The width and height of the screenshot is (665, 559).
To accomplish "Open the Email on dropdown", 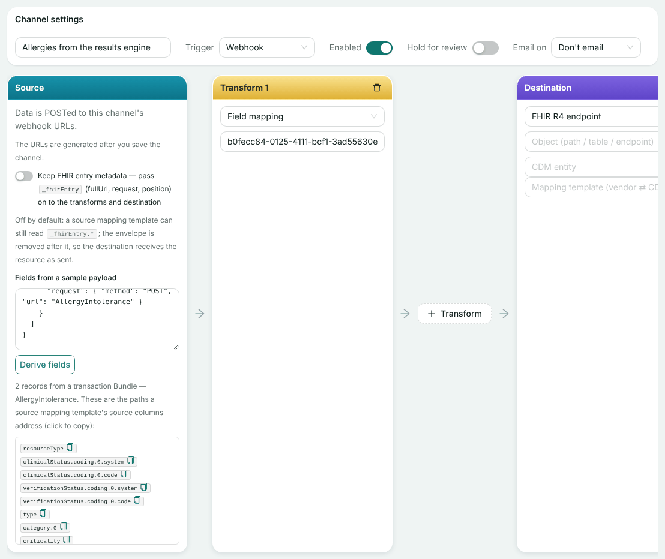I will point(595,47).
